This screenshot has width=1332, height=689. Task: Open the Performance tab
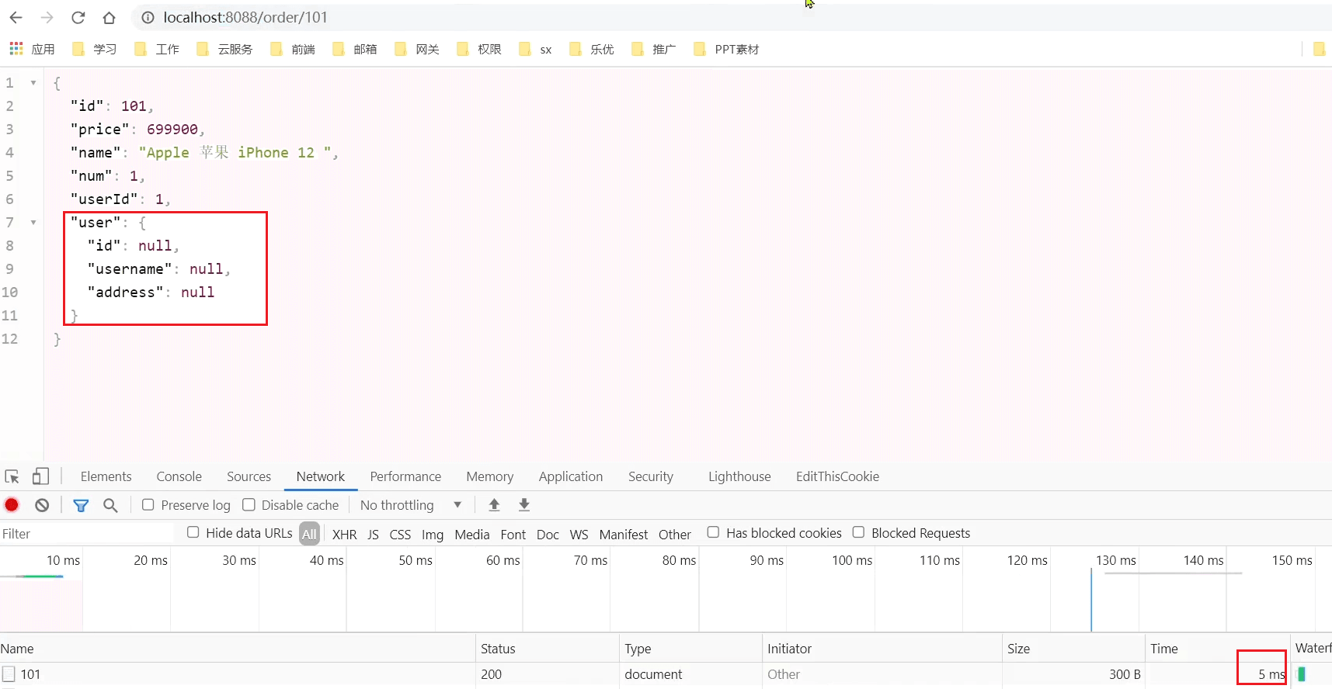405,476
